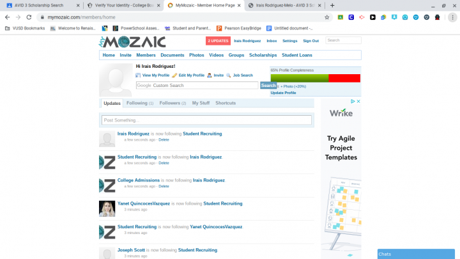Select the Followers (2) tab
Screen dimensions: 460x259
(x=172, y=103)
